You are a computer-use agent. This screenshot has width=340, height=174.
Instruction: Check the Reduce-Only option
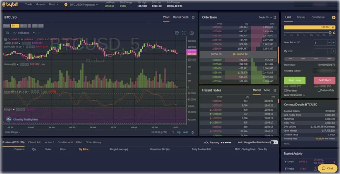click(319, 90)
